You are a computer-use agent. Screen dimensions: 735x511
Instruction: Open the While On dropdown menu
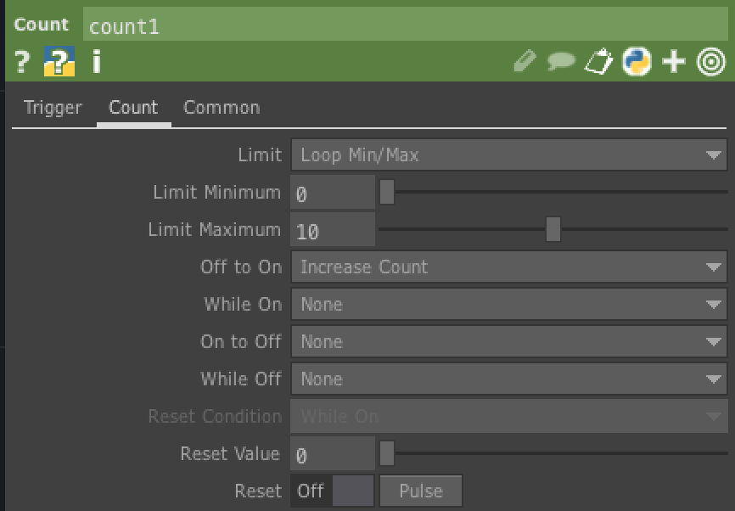tap(508, 305)
